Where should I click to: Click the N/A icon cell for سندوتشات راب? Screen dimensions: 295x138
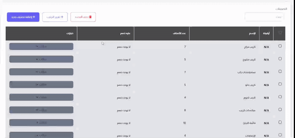266,72
